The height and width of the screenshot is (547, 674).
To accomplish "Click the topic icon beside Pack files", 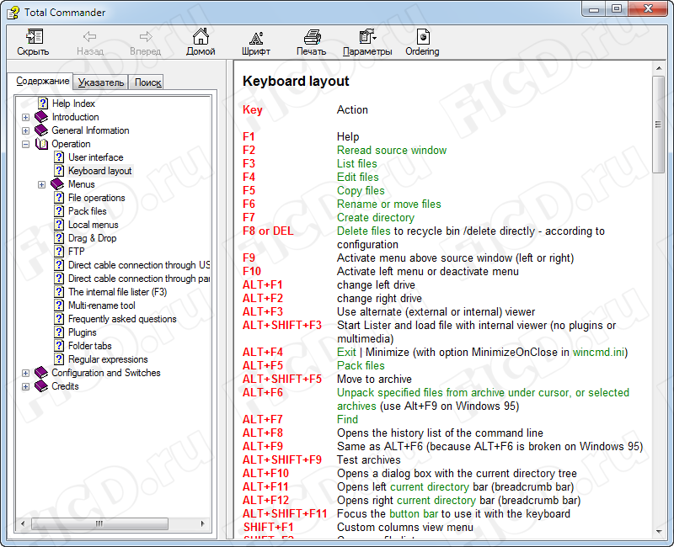I will coord(59,211).
